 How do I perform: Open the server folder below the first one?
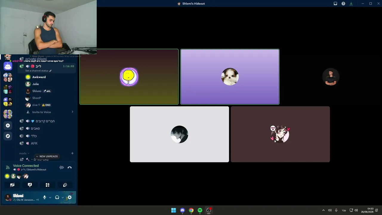pyautogui.click(x=8, y=89)
